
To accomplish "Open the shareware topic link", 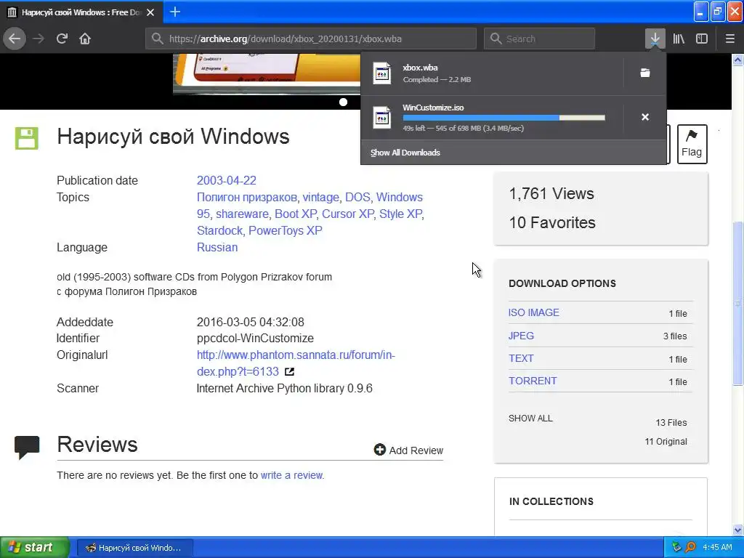I will pyautogui.click(x=242, y=214).
